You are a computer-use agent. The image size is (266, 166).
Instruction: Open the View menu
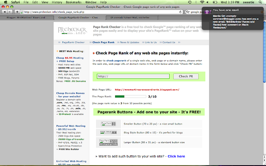pyautogui.click(x=45, y=2)
